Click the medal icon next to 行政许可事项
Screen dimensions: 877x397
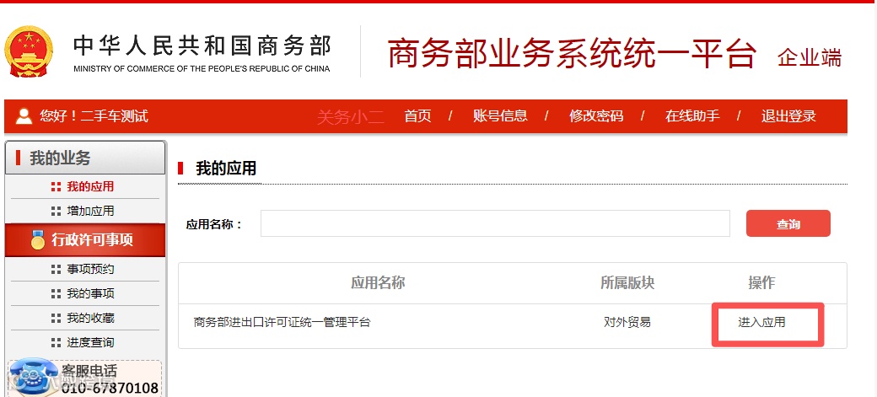pyautogui.click(x=37, y=240)
